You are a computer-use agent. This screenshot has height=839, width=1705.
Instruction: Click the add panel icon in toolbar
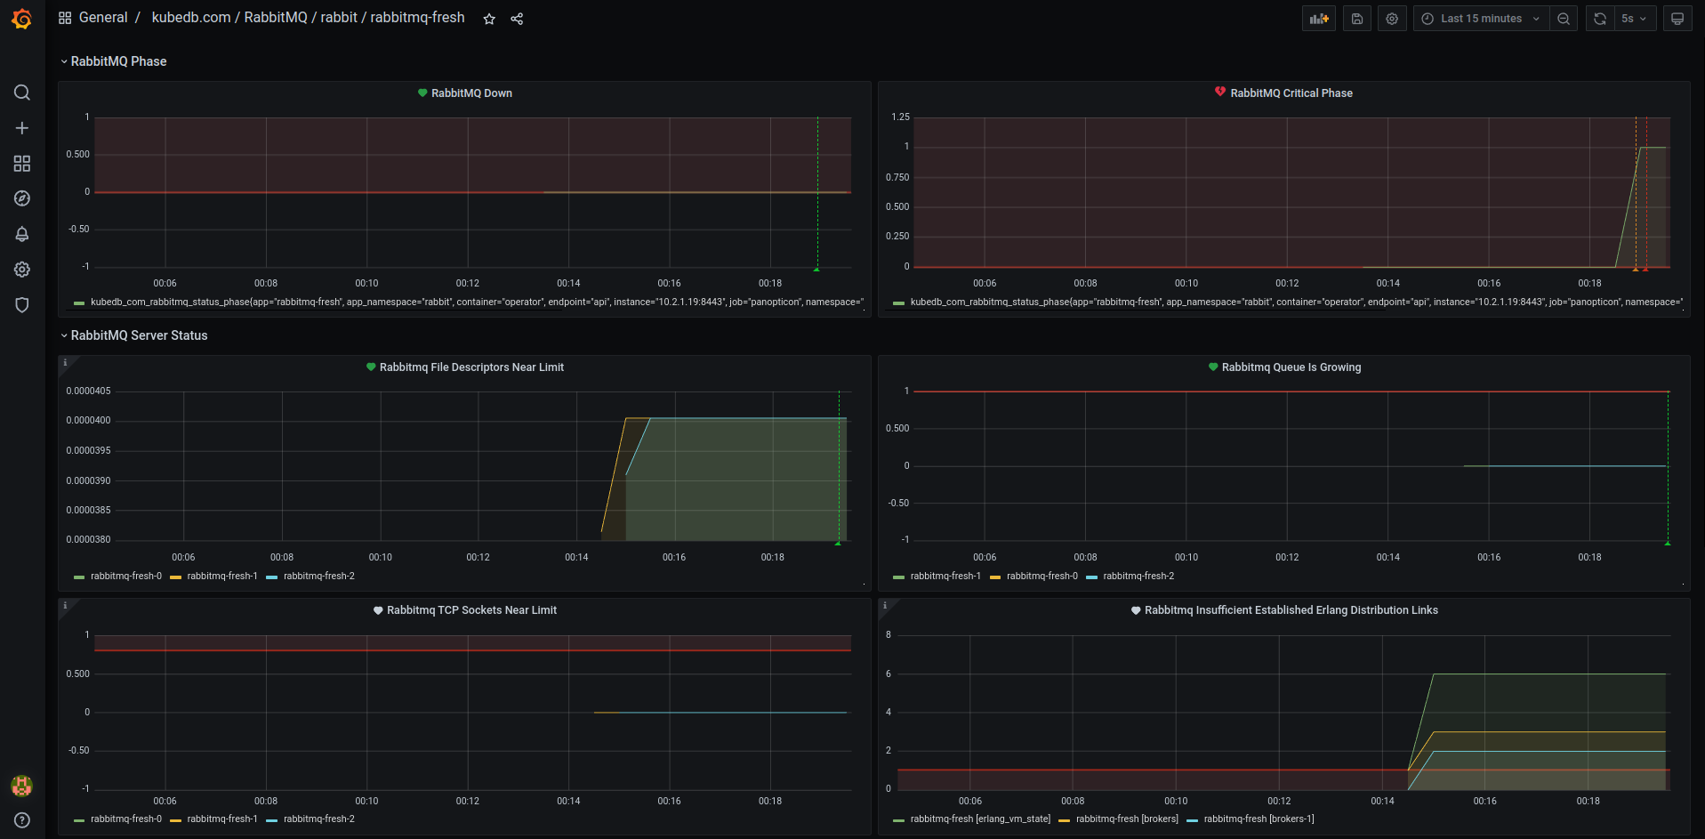point(1318,18)
